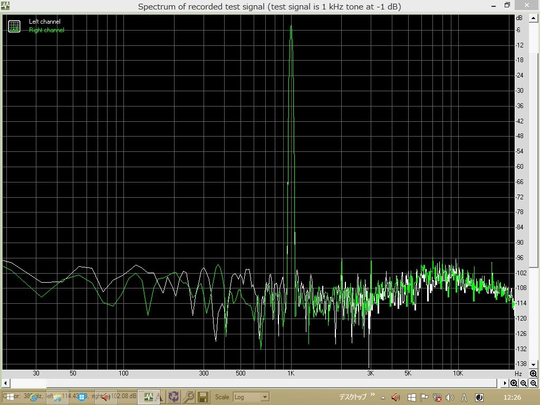Click the Right channel legend label
This screenshot has height=405, width=540.
coord(46,30)
